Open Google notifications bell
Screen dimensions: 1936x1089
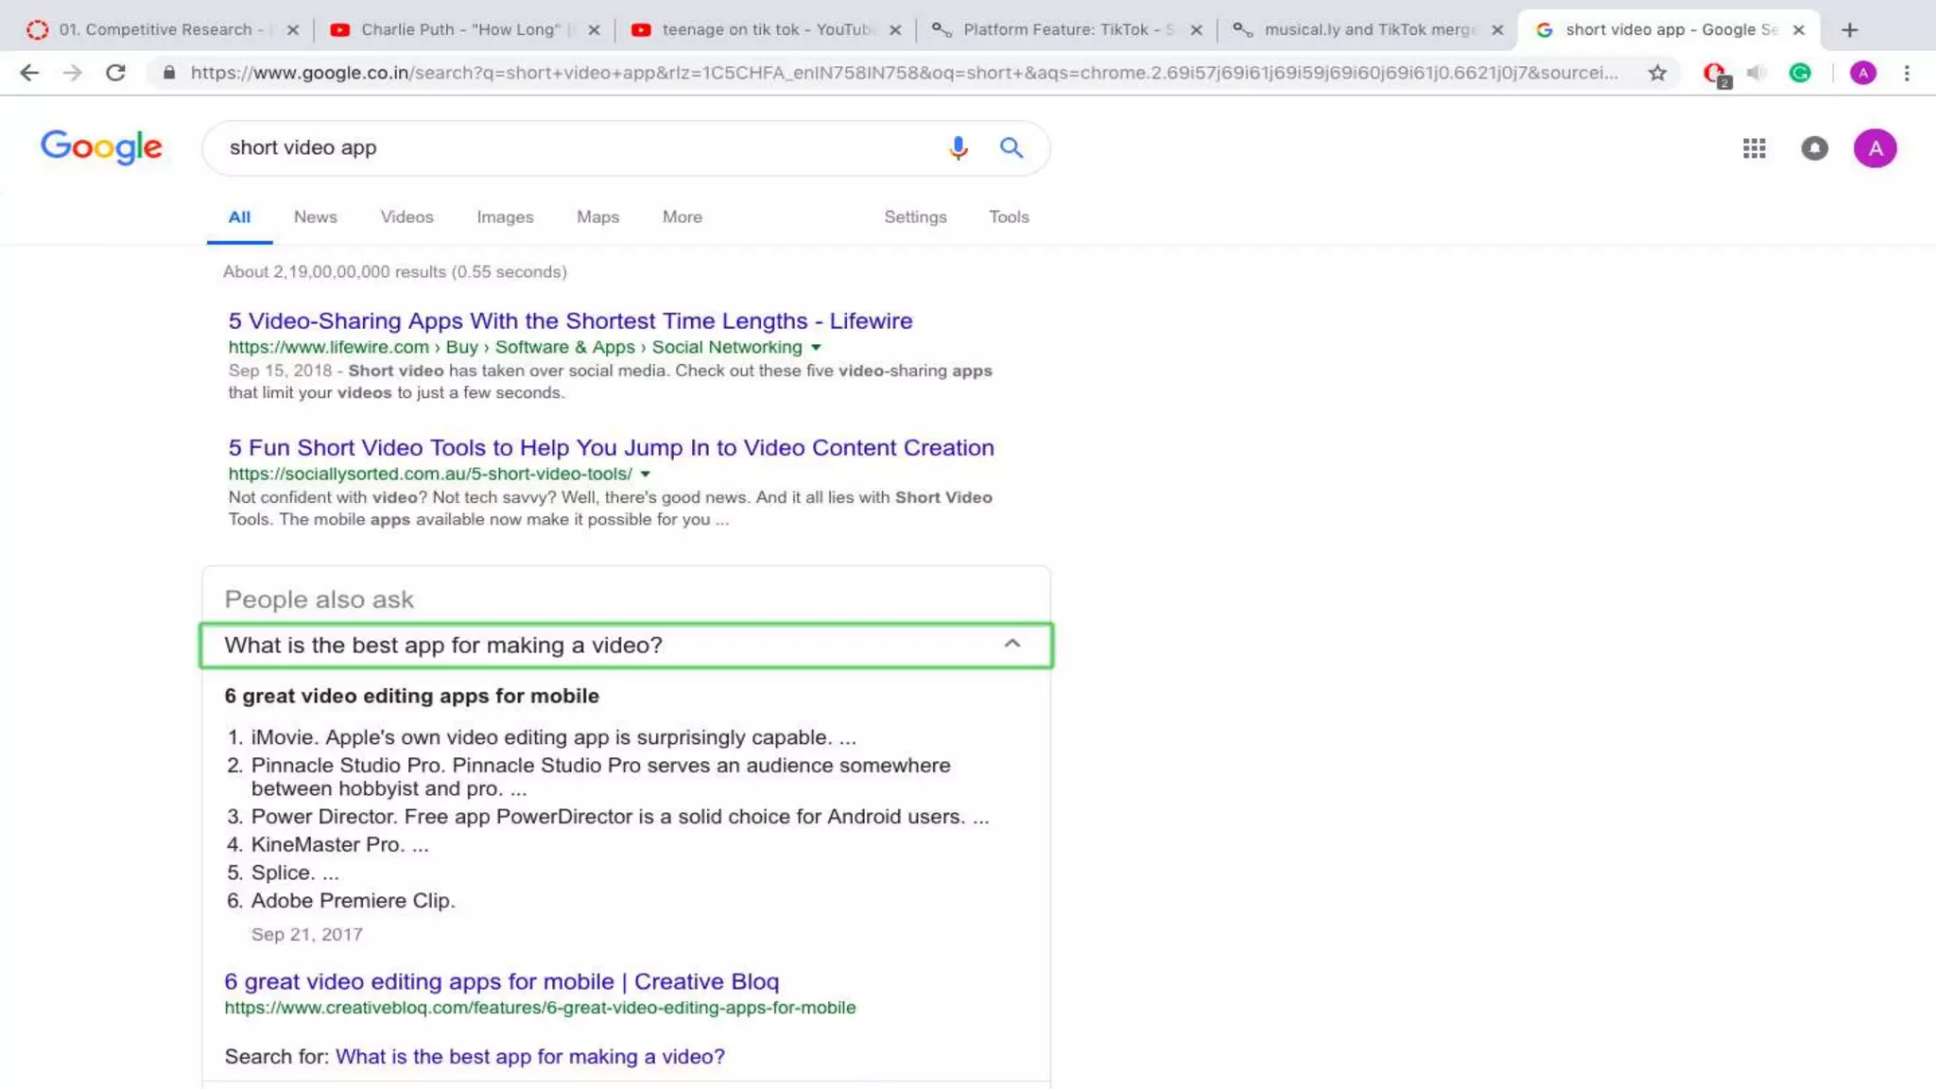point(1814,148)
